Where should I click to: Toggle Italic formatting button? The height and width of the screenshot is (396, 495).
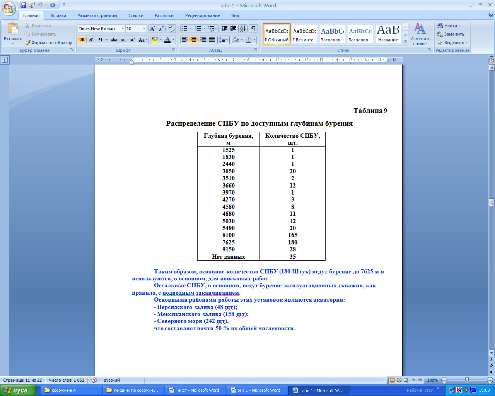point(91,40)
